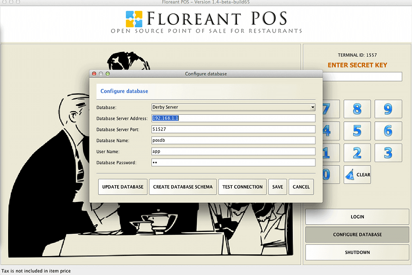Click the Test Connection button

click(242, 187)
